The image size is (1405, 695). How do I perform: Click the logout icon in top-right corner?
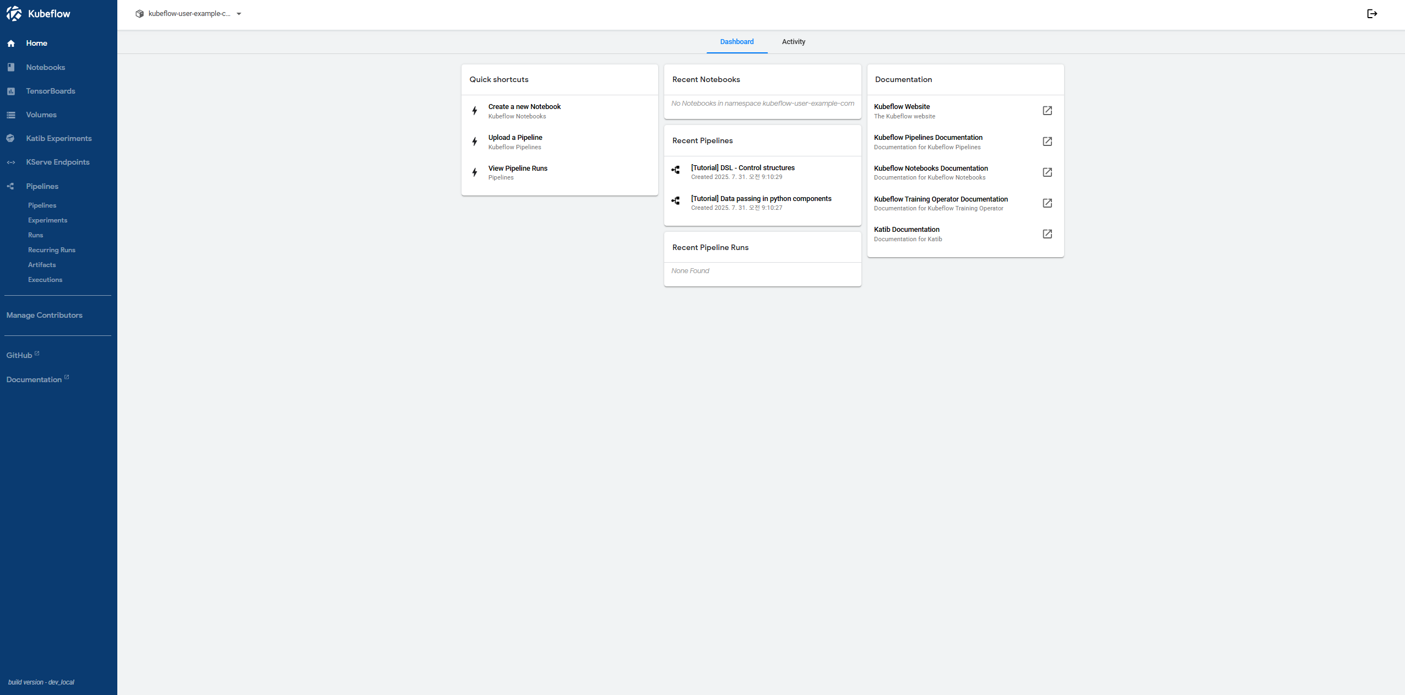(1372, 14)
